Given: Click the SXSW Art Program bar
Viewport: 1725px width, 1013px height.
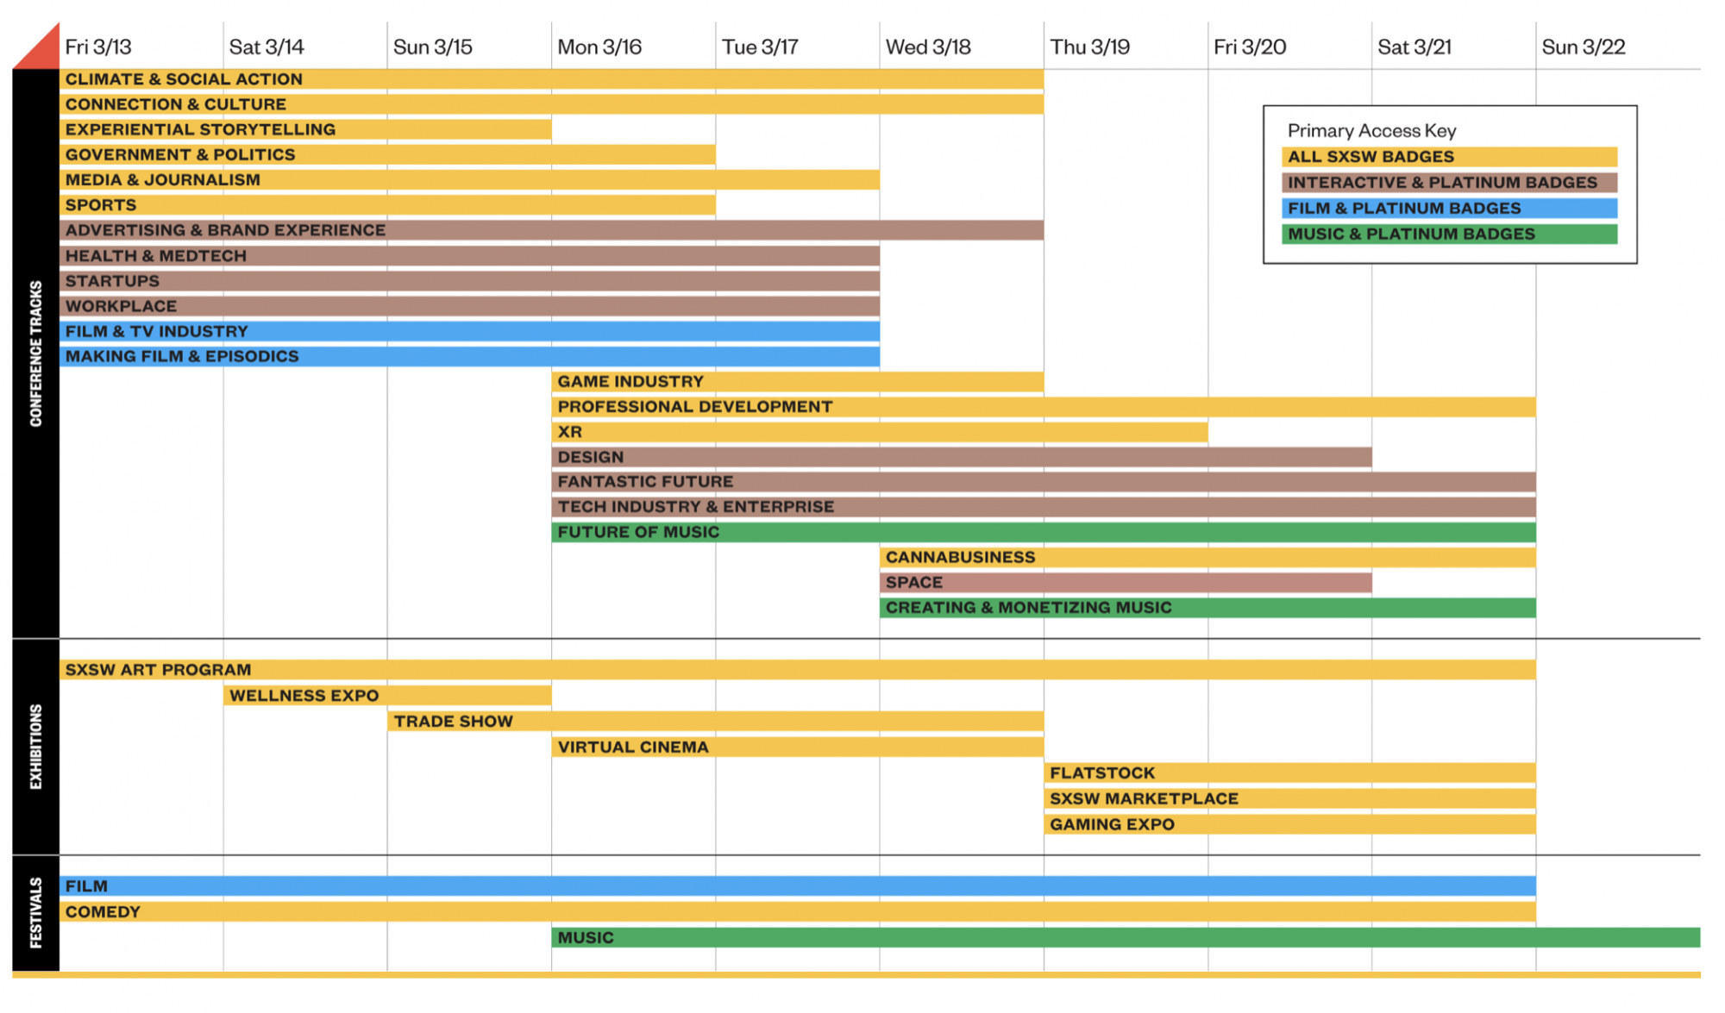Looking at the screenshot, I should pos(798,670).
